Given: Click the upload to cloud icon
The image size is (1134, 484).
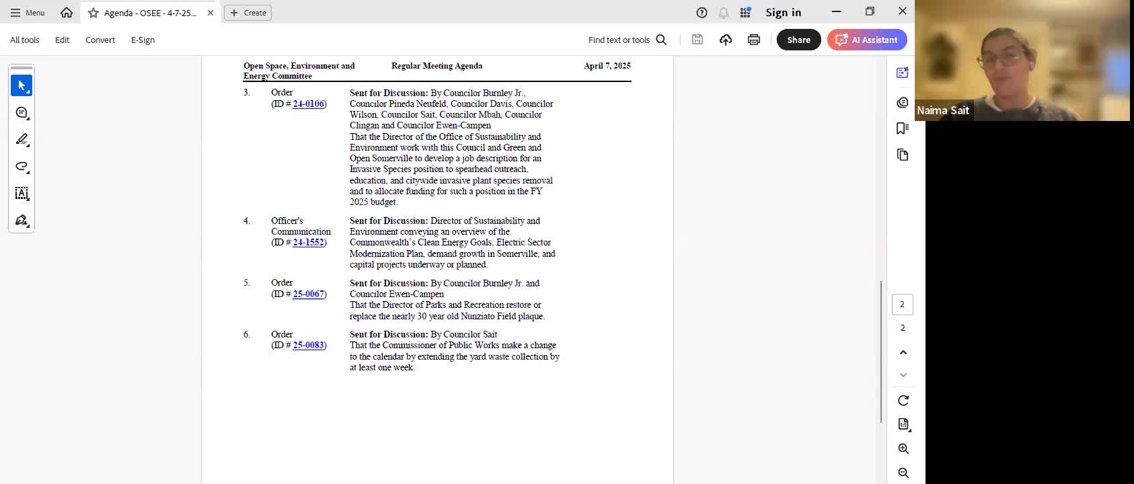Looking at the screenshot, I should pos(726,40).
